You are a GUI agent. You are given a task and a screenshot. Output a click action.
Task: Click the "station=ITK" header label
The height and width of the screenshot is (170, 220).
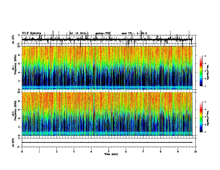[102, 33]
